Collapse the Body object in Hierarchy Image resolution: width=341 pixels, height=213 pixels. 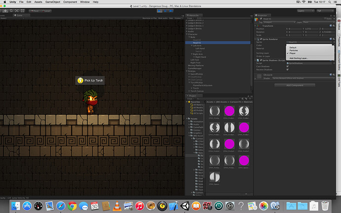189,37
